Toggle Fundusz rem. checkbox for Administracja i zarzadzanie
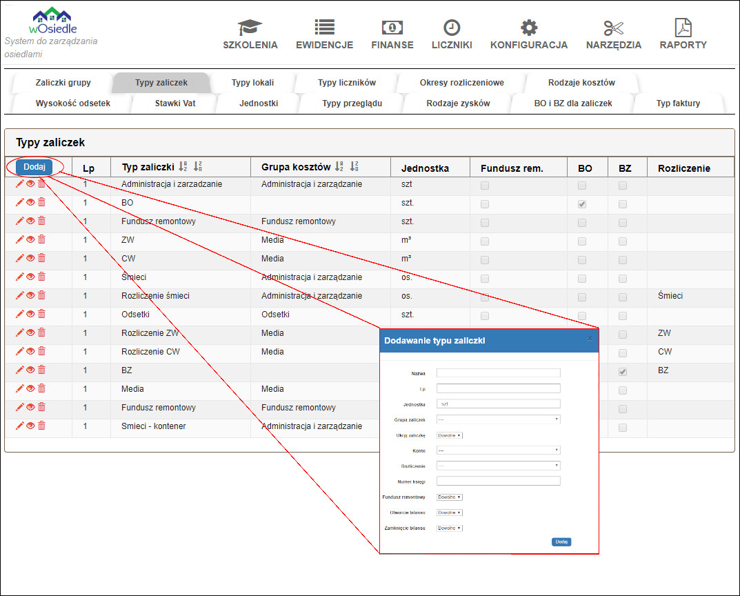Image resolution: width=740 pixels, height=596 pixels. (x=485, y=186)
